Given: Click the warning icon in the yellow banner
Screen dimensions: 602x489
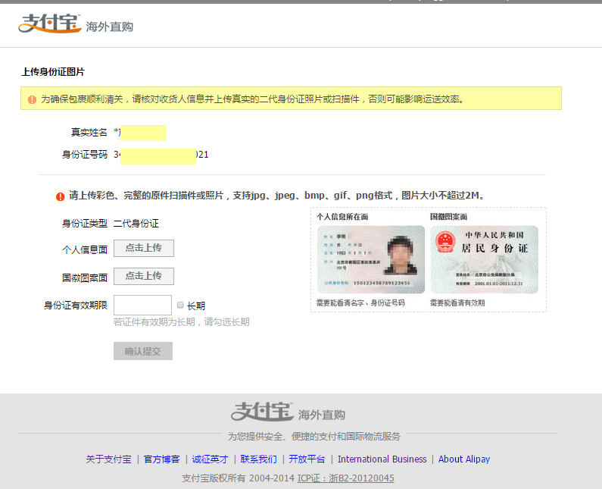Looking at the screenshot, I should click(32, 99).
